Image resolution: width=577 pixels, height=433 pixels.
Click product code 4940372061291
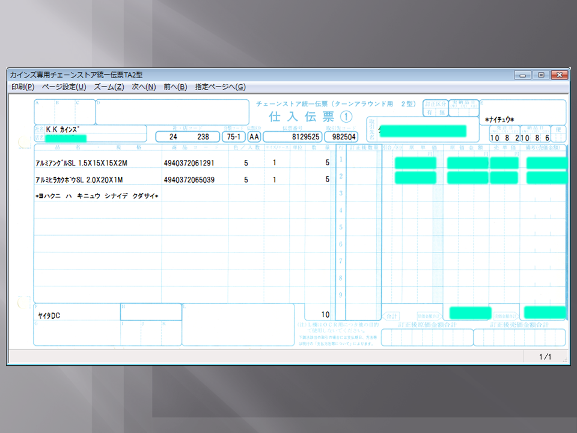[x=189, y=163]
